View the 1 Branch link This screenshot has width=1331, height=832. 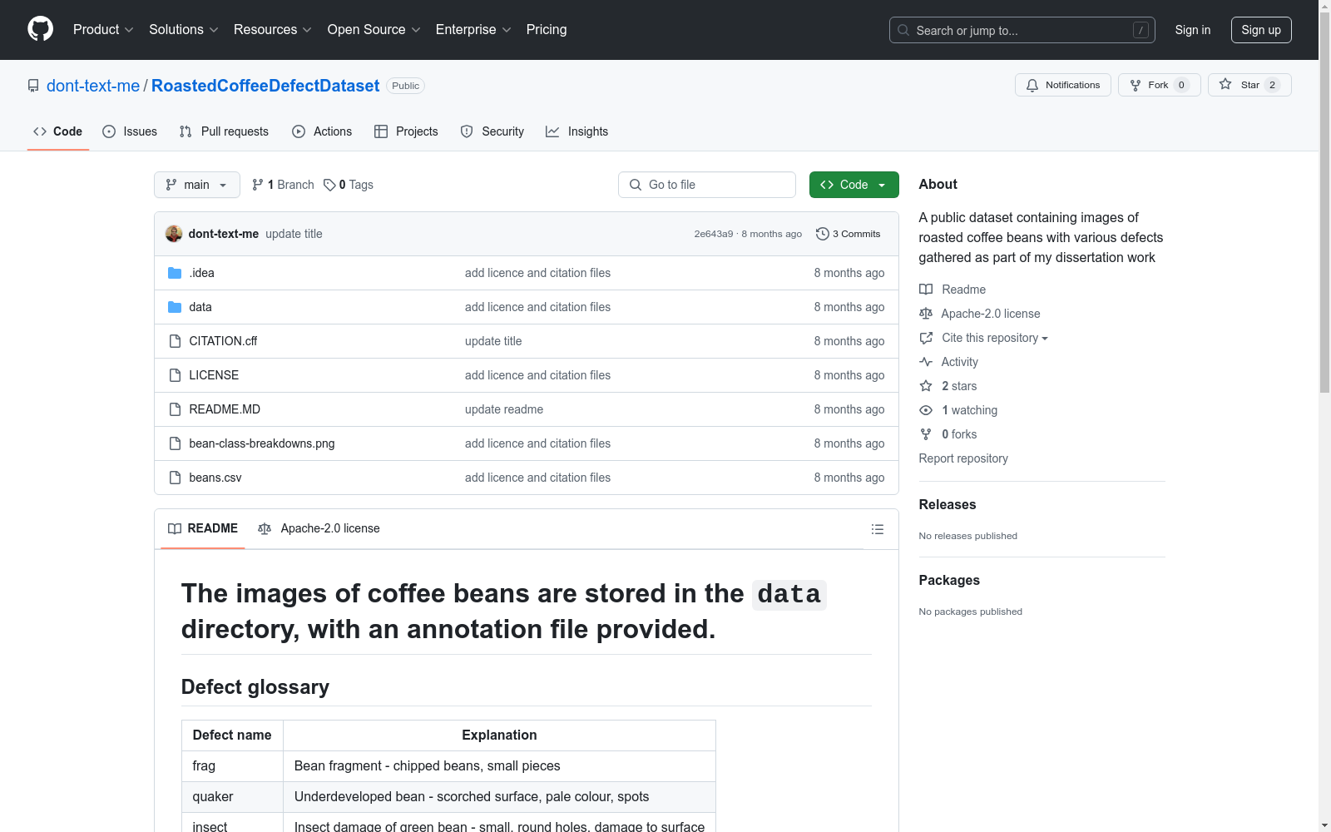click(x=283, y=185)
